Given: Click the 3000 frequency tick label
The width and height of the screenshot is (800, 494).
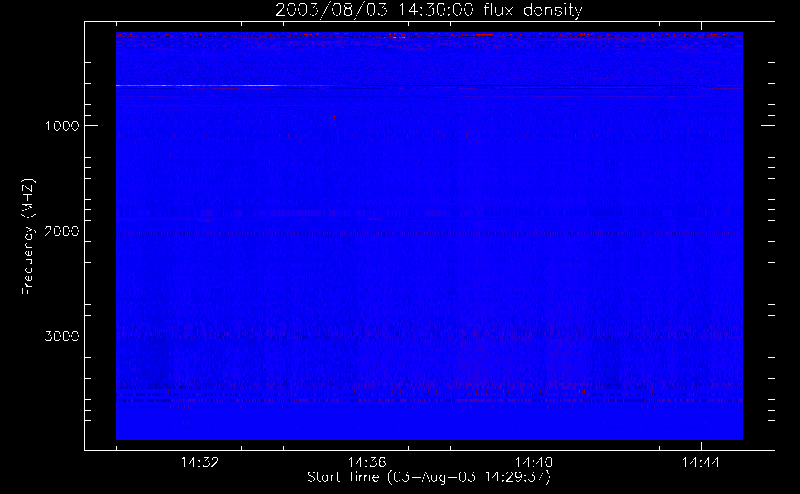Looking at the screenshot, I should (62, 336).
